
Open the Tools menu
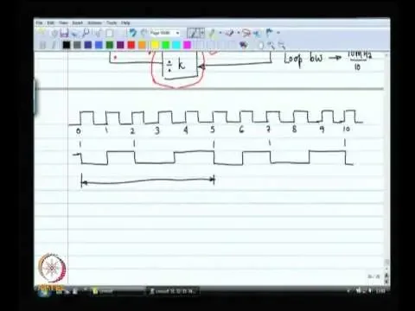(x=112, y=22)
